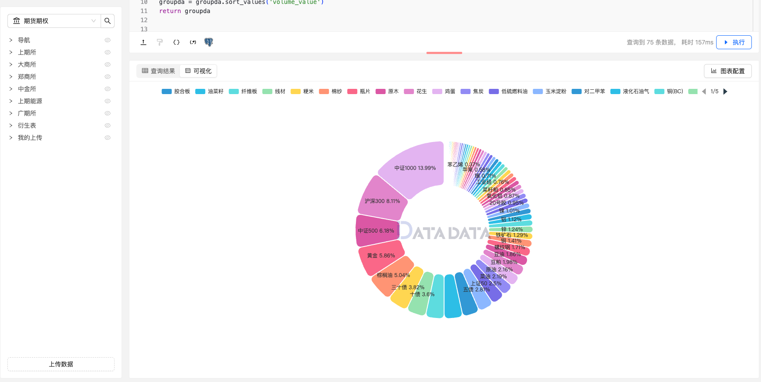The height and width of the screenshot is (382, 761).
Task: Toggle visibility eye for 大商所
Action: (x=108, y=64)
